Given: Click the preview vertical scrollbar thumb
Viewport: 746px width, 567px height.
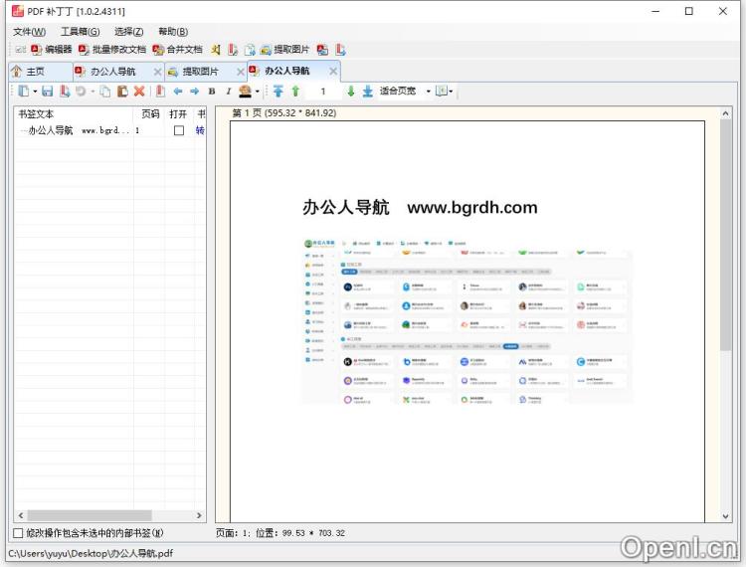Looking at the screenshot, I should tap(725, 236).
